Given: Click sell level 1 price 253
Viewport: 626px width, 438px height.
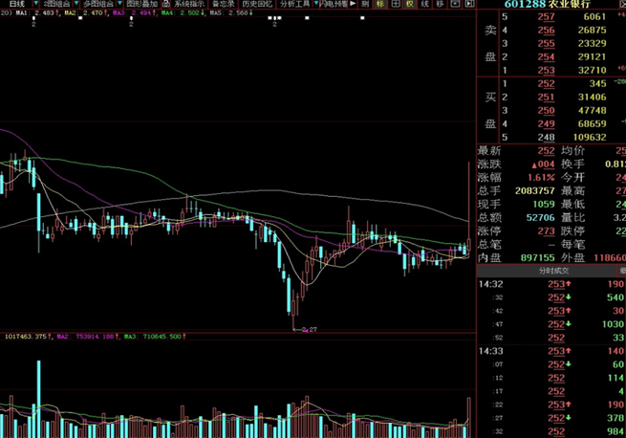Looking at the screenshot, I should click(x=546, y=70).
